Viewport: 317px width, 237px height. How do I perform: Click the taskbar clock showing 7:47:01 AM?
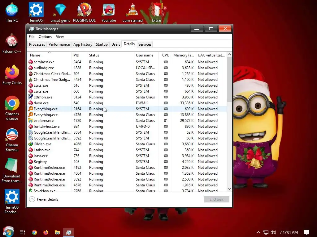[289, 232]
